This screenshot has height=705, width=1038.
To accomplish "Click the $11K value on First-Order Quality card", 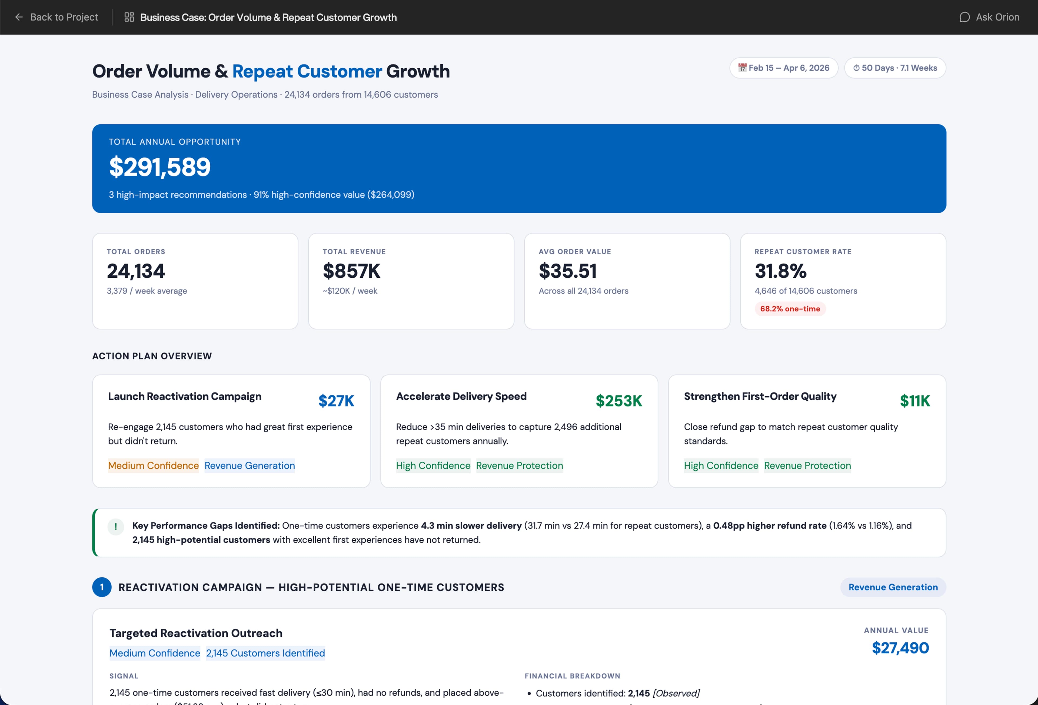I will [915, 401].
